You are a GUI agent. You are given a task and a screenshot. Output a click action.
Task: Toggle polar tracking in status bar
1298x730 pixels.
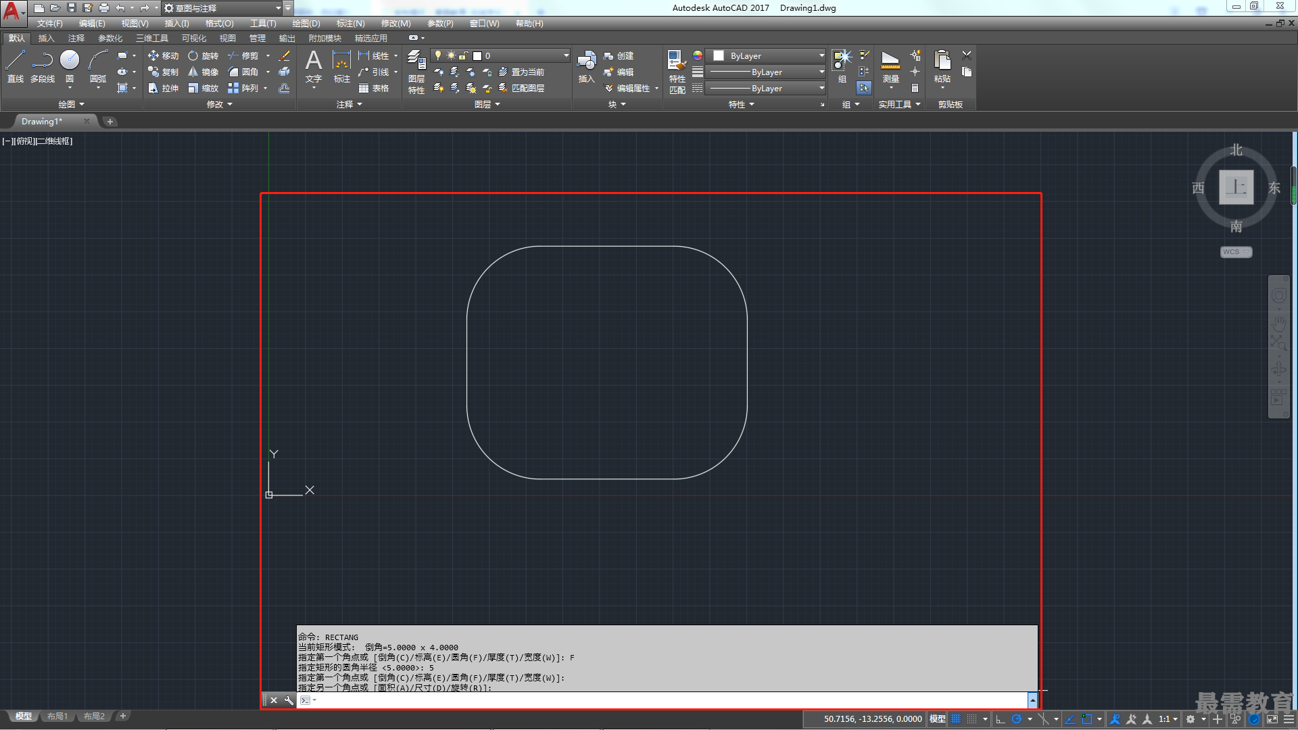[1016, 719]
